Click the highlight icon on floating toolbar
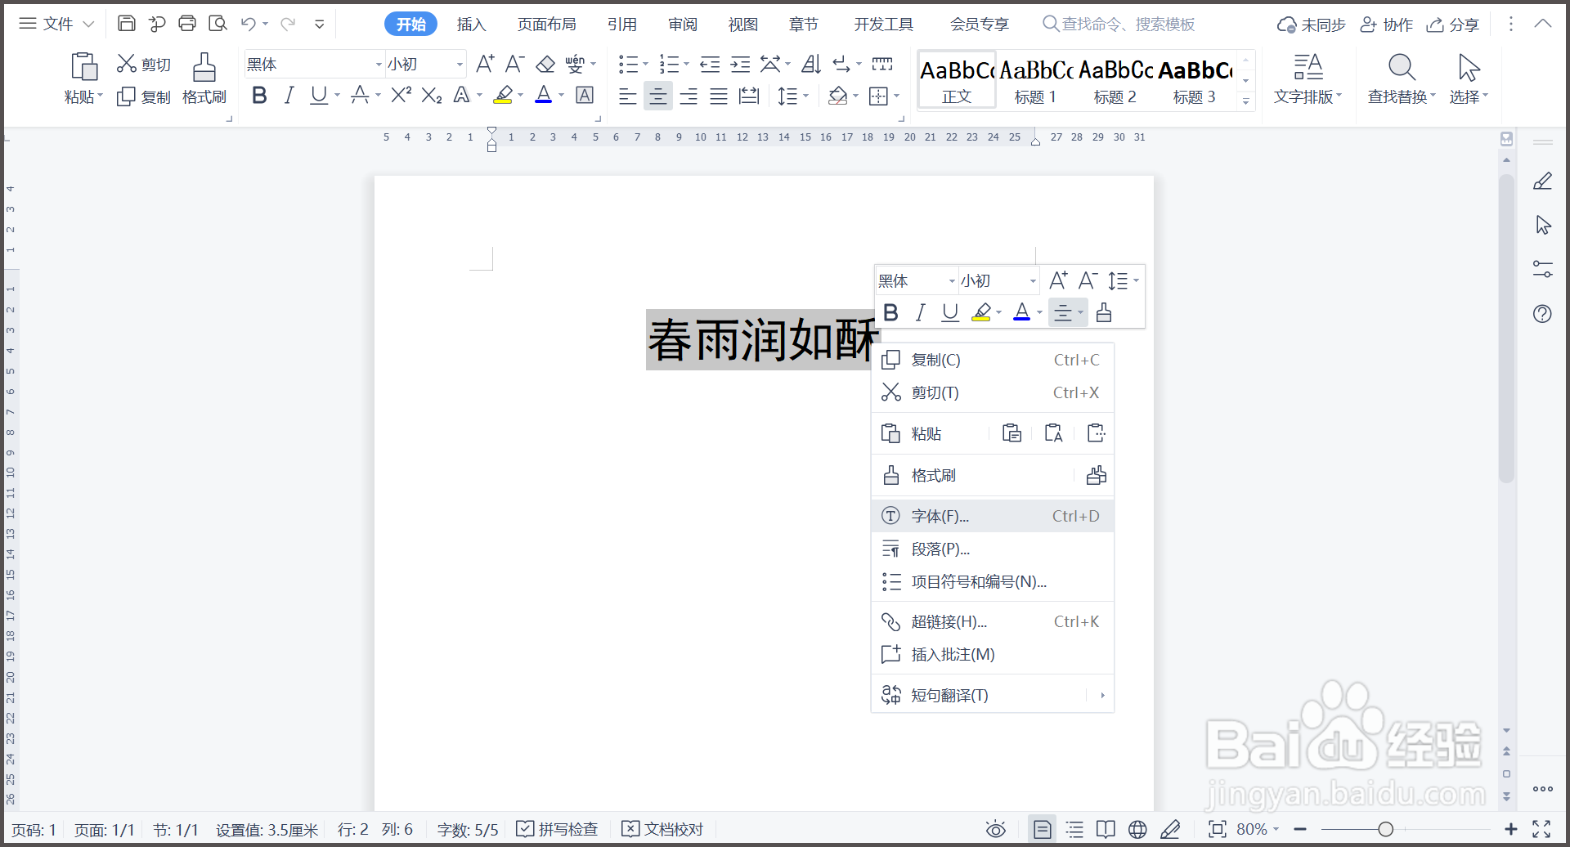The width and height of the screenshot is (1570, 847). [983, 312]
